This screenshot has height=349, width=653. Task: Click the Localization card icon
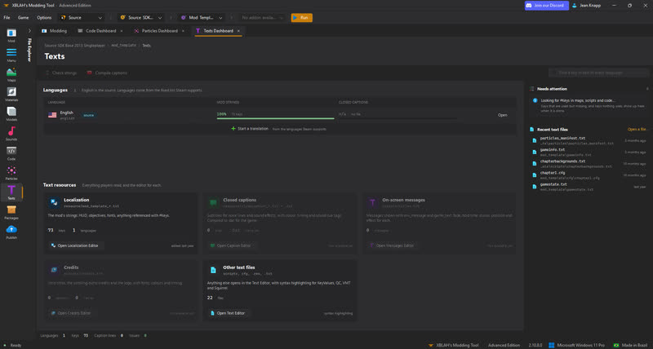point(54,202)
